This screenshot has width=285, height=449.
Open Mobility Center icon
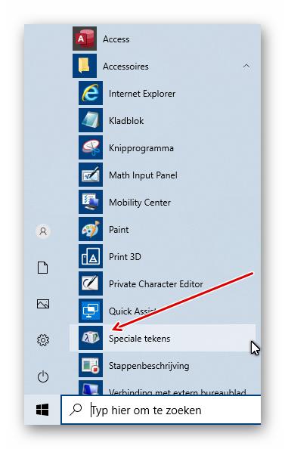[91, 202]
